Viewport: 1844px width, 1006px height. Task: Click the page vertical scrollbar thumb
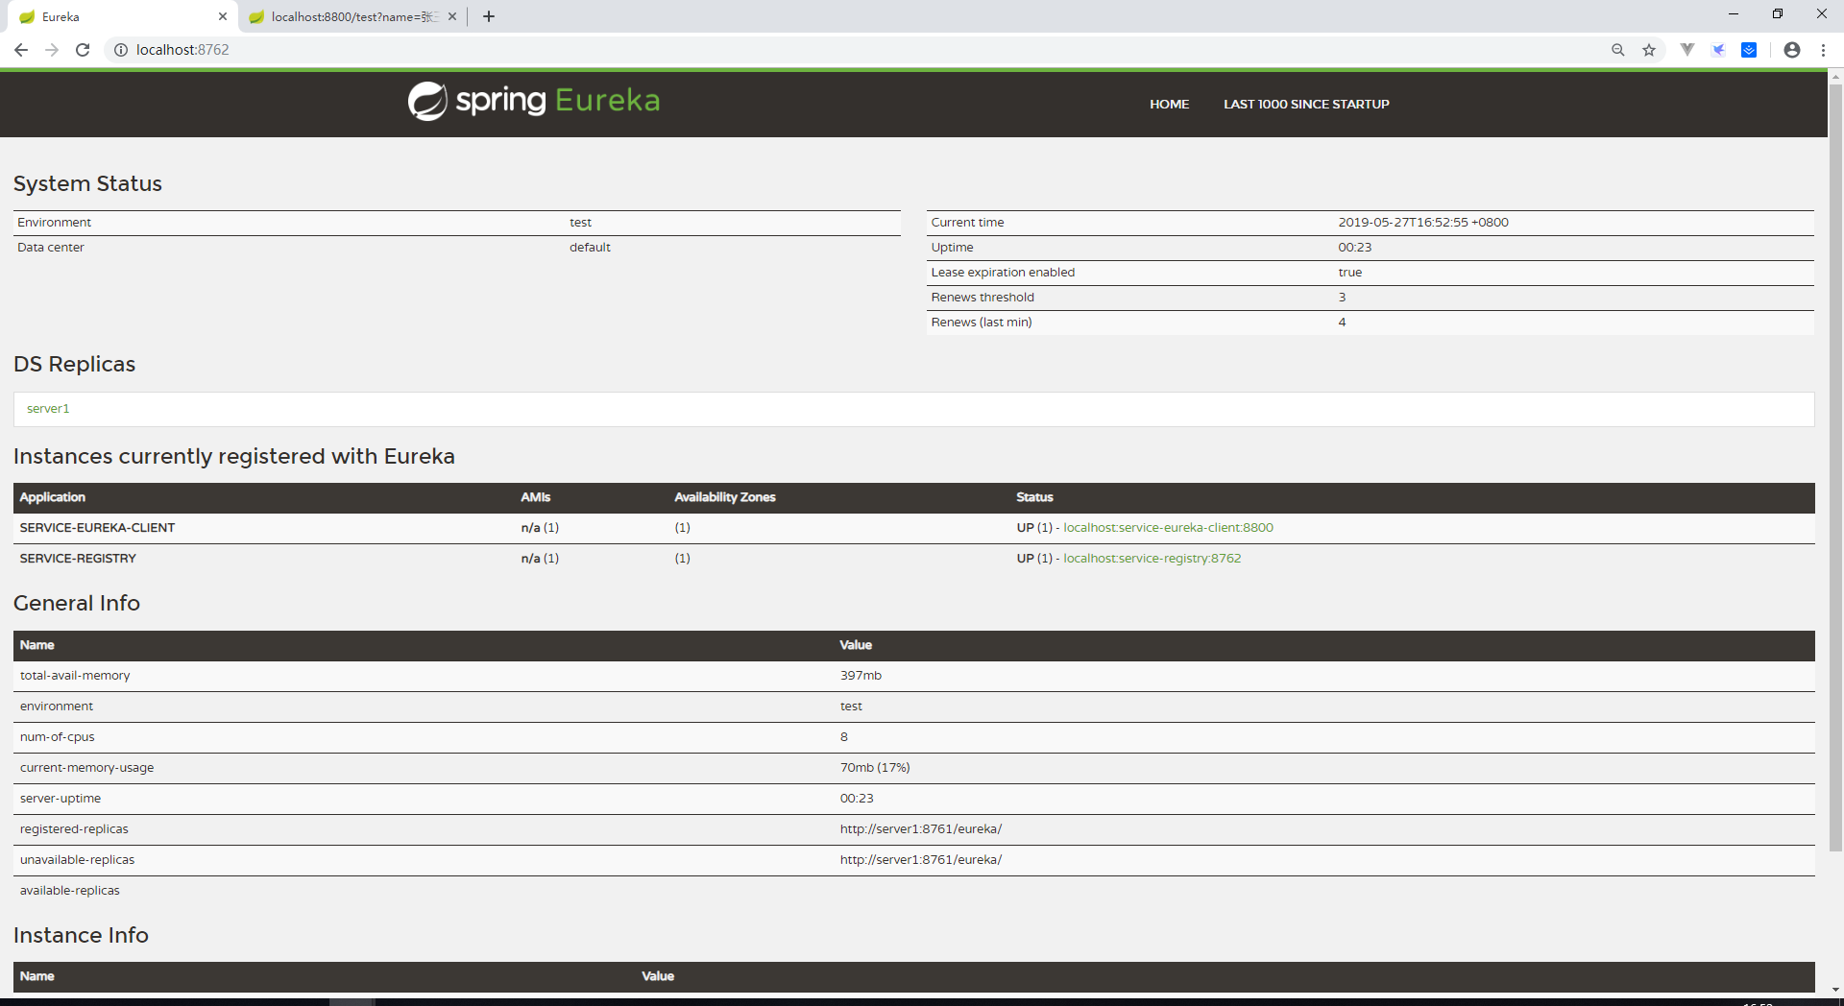tap(1835, 467)
